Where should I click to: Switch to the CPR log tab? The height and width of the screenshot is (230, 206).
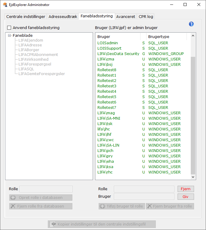pos(146,17)
